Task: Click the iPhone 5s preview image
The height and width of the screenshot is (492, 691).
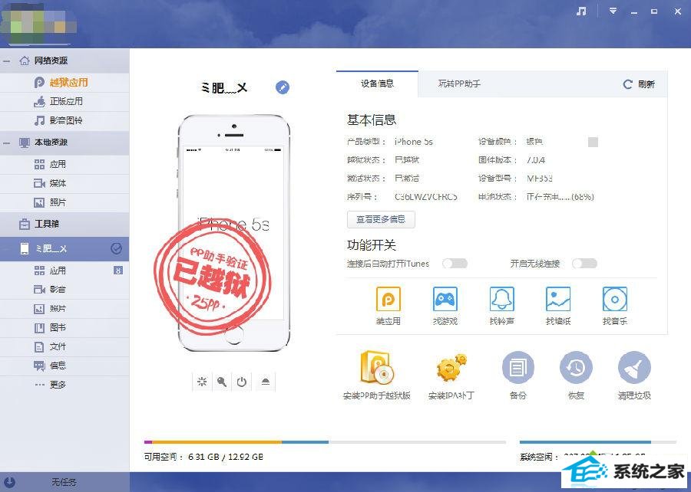Action: pyautogui.click(x=234, y=233)
